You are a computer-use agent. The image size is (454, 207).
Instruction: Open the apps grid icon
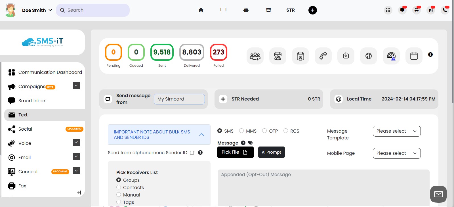(x=388, y=10)
